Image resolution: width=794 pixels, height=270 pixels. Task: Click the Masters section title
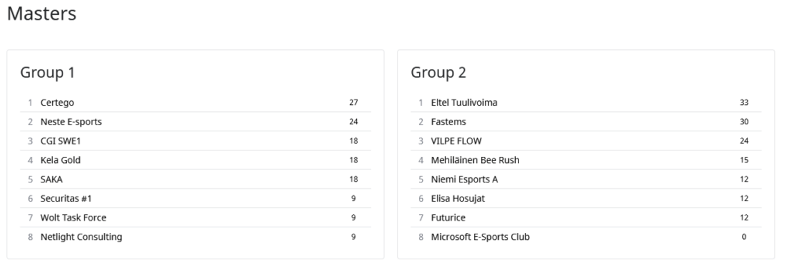[42, 13]
